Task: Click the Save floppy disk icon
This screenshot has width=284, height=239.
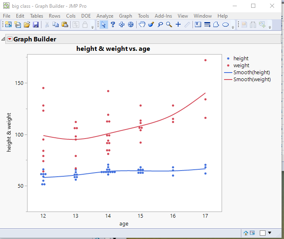Action: click(x=36, y=25)
